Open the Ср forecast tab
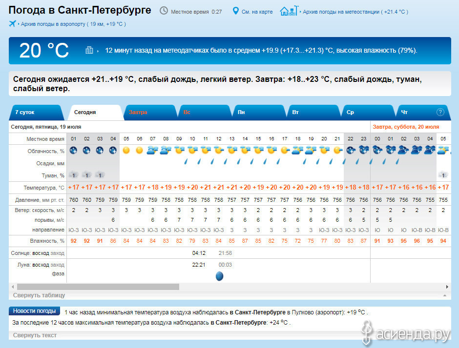 coord(369,112)
